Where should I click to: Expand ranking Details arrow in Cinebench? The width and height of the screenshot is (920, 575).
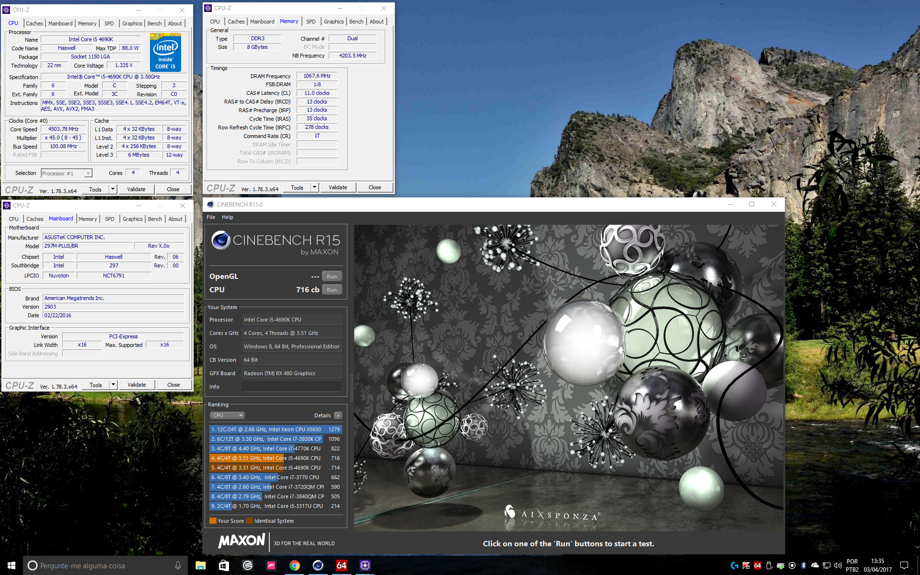(x=338, y=415)
